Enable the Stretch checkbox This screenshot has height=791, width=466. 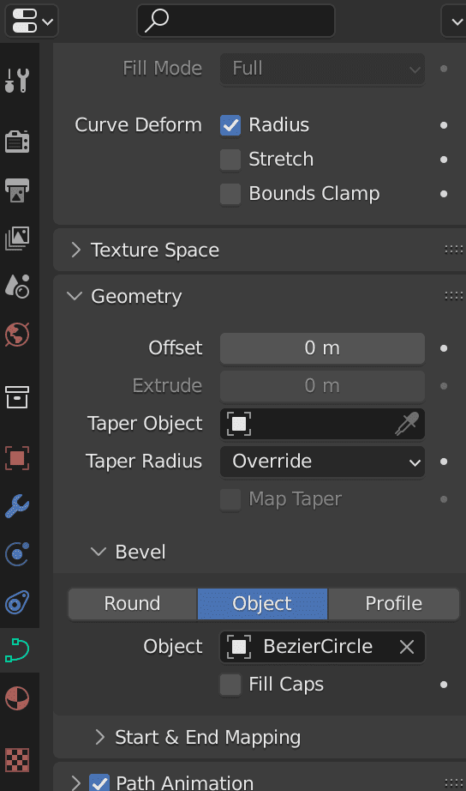point(230,160)
